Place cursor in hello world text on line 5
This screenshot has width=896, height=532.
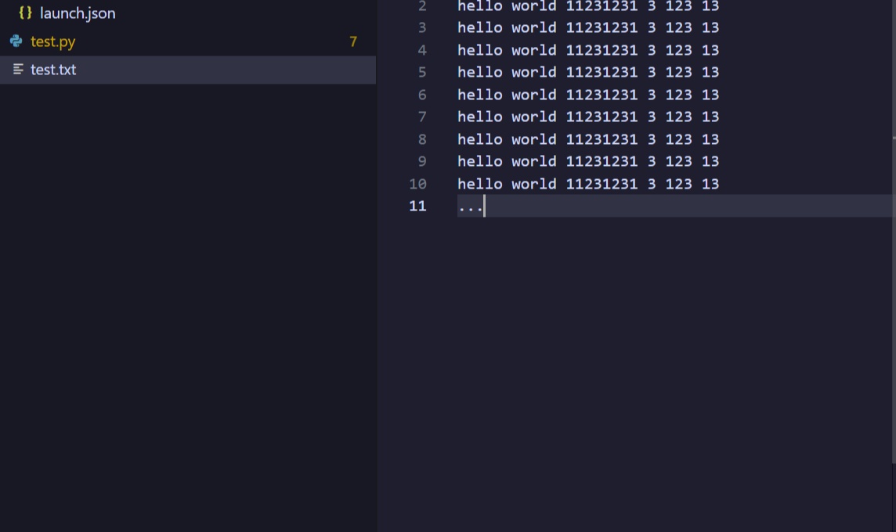588,72
